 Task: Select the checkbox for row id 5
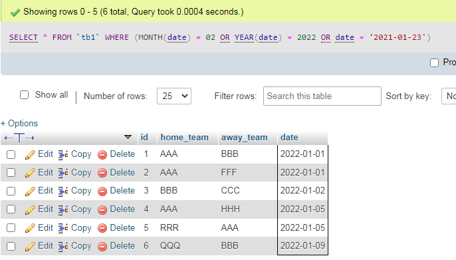11,227
